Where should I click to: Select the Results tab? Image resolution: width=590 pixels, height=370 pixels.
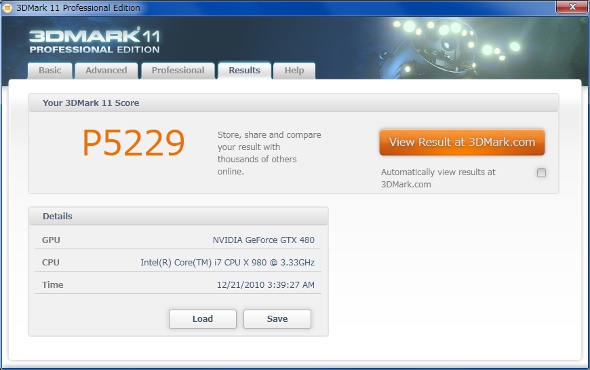[245, 71]
